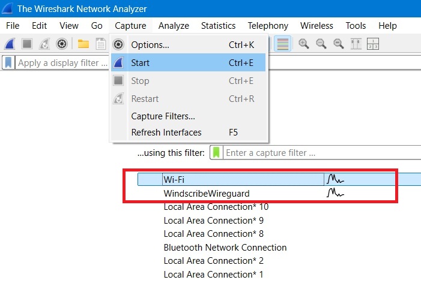Open the Help menu
Image resolution: width=421 pixels, height=283 pixels.
(x=387, y=26)
